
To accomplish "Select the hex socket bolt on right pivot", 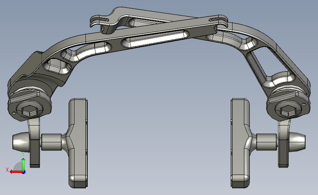I will tap(288, 111).
